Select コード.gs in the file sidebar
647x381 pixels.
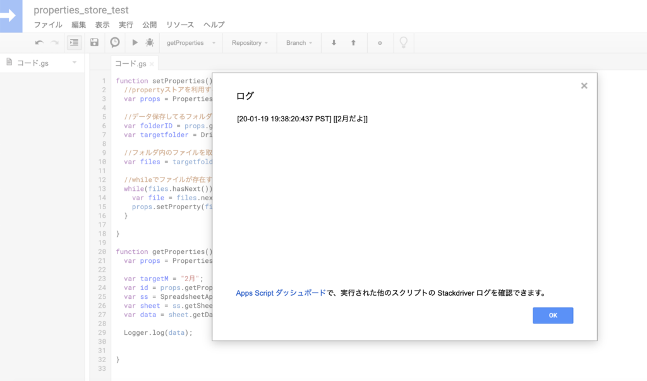pyautogui.click(x=33, y=63)
